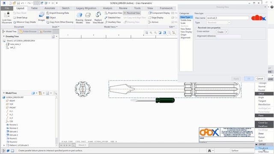
Task: Click Quit in the menu manager
Action: 260,141
